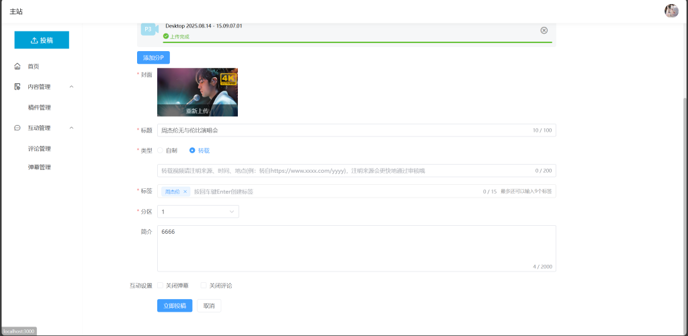The width and height of the screenshot is (688, 336).
Task: Click the home icon next to 首页
Action: pos(17,67)
